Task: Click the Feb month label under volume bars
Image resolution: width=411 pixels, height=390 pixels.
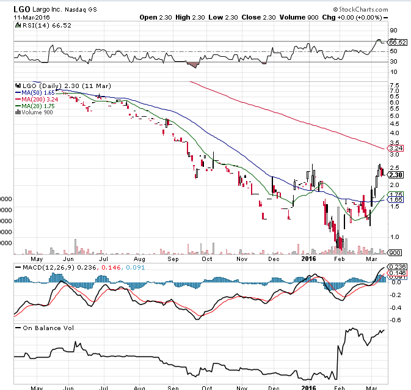Action: pos(339,259)
